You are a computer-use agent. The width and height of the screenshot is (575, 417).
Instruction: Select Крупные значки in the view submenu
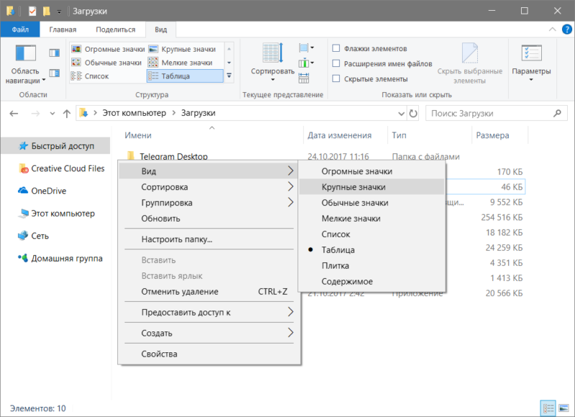[x=372, y=187]
